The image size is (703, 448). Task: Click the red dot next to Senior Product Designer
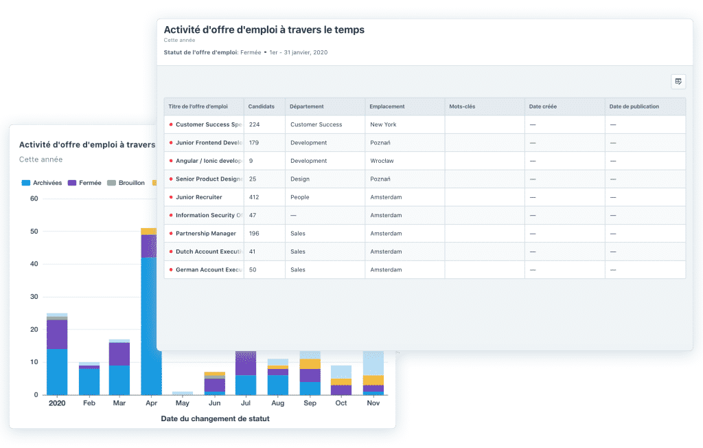[171, 179]
